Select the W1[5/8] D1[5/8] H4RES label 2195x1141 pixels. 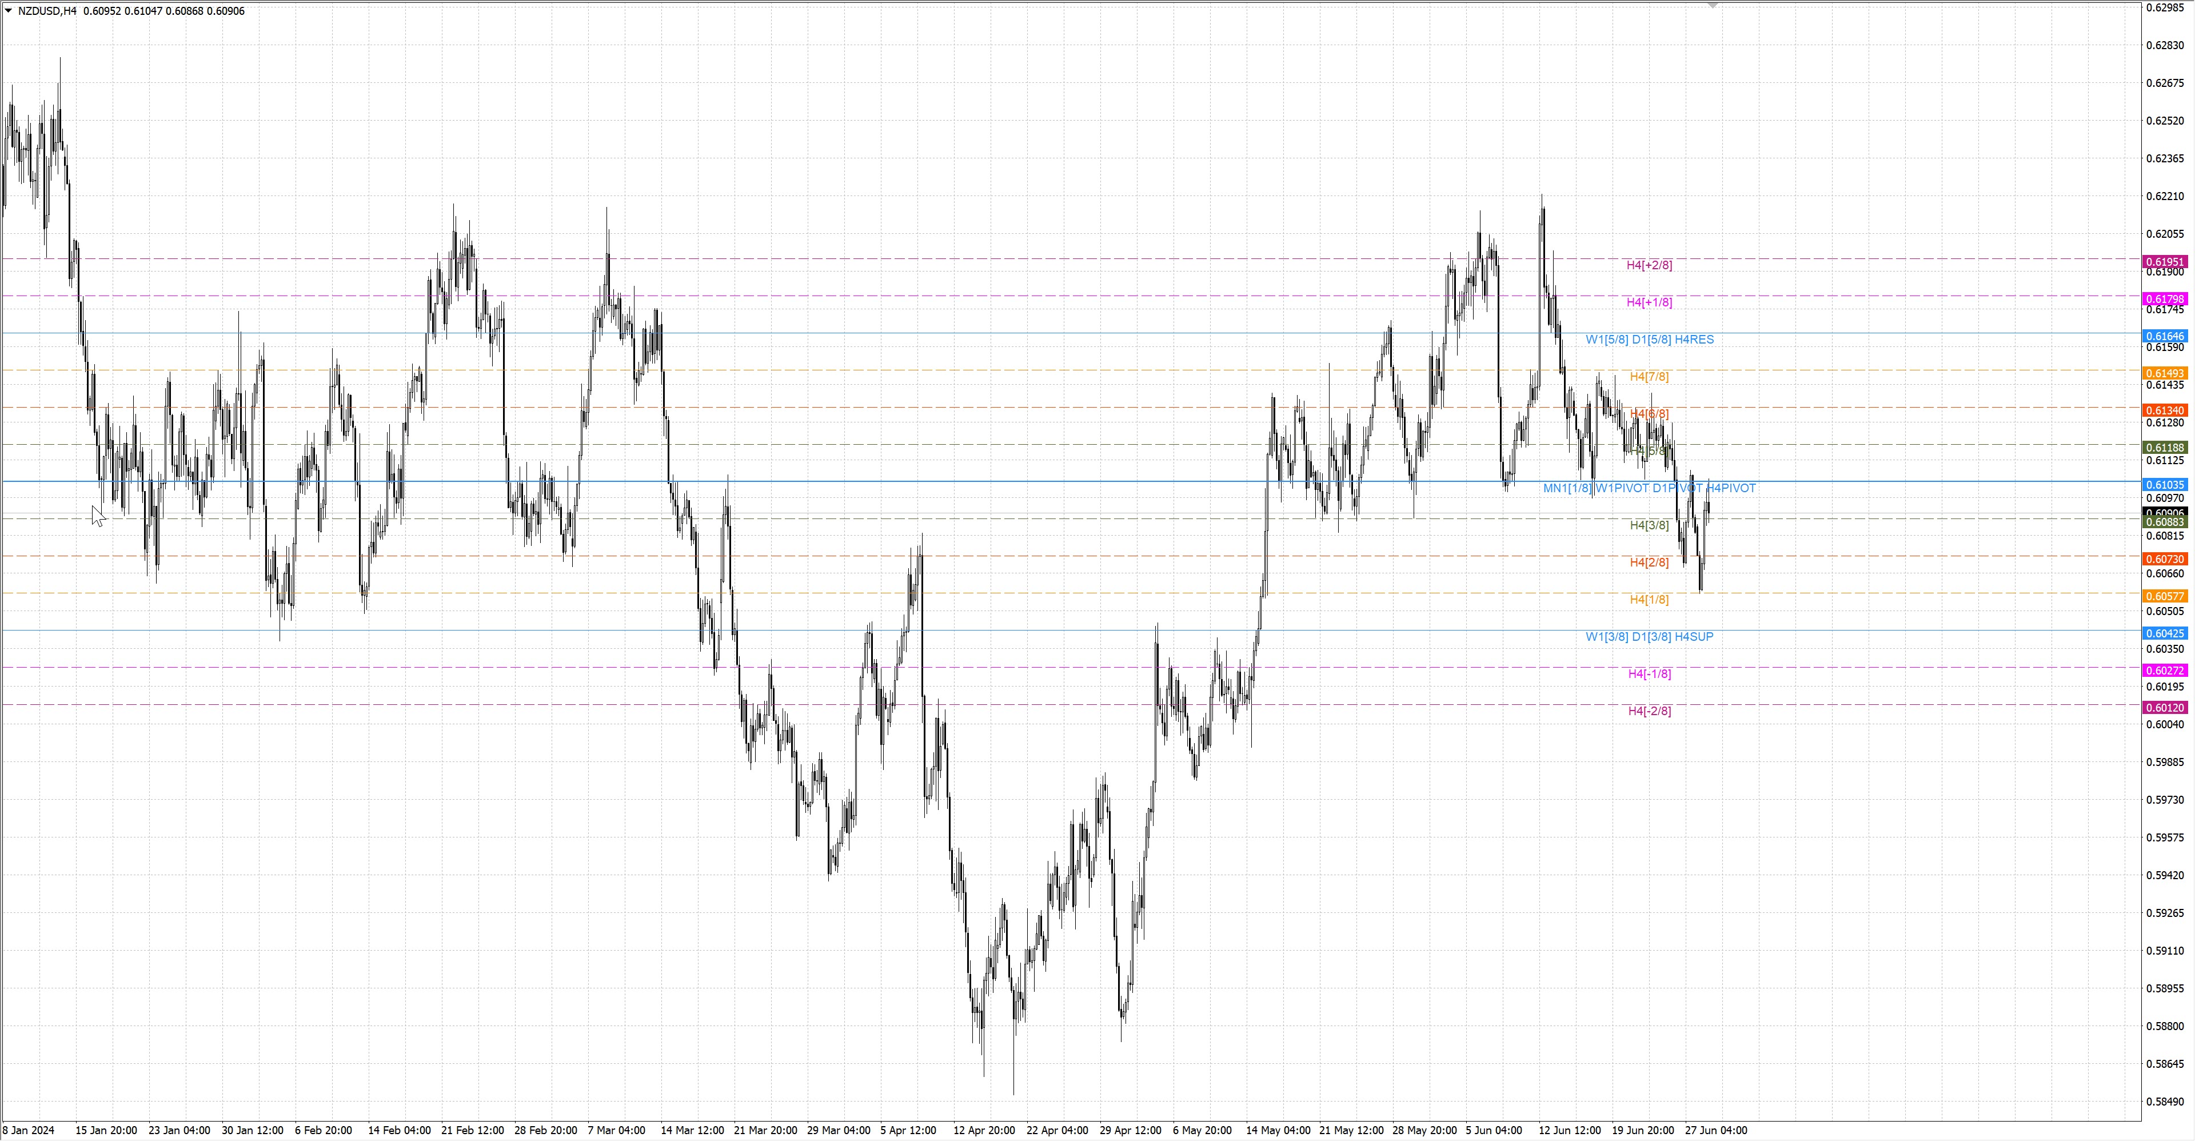(1649, 339)
